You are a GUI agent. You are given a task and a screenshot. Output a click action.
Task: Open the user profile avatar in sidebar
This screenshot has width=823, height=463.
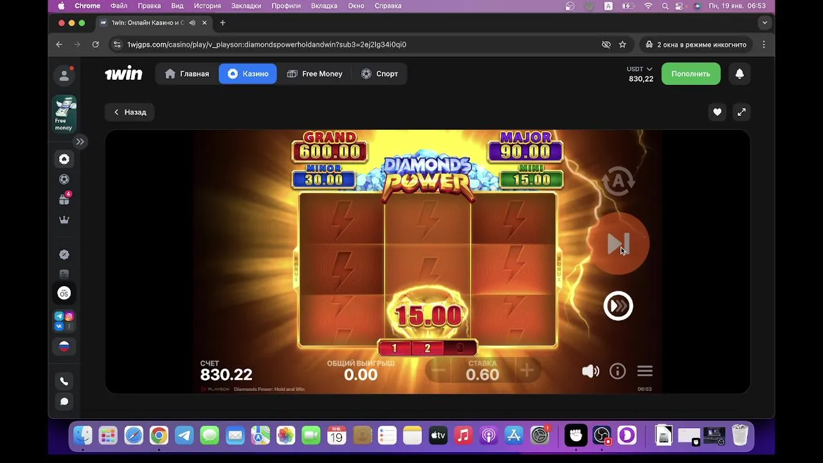(x=64, y=75)
